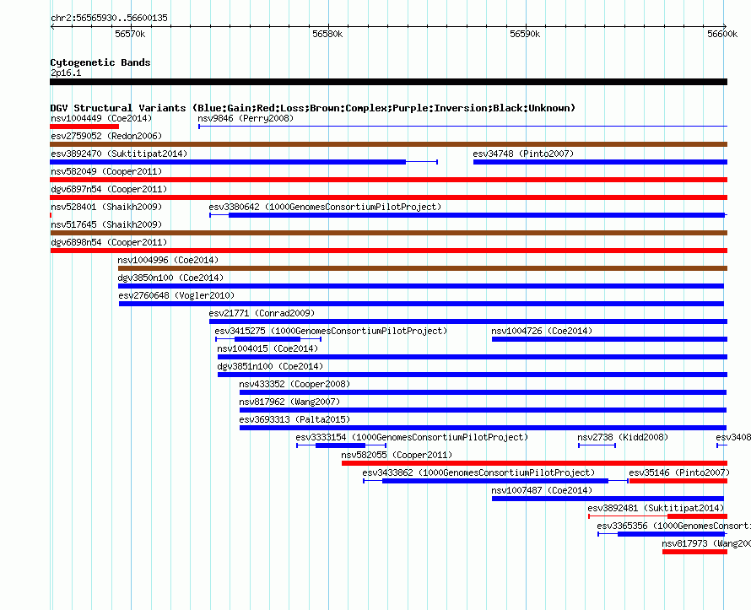
Task: Click the nsv517645 (Shaikh2009) label
Action: 106,224
